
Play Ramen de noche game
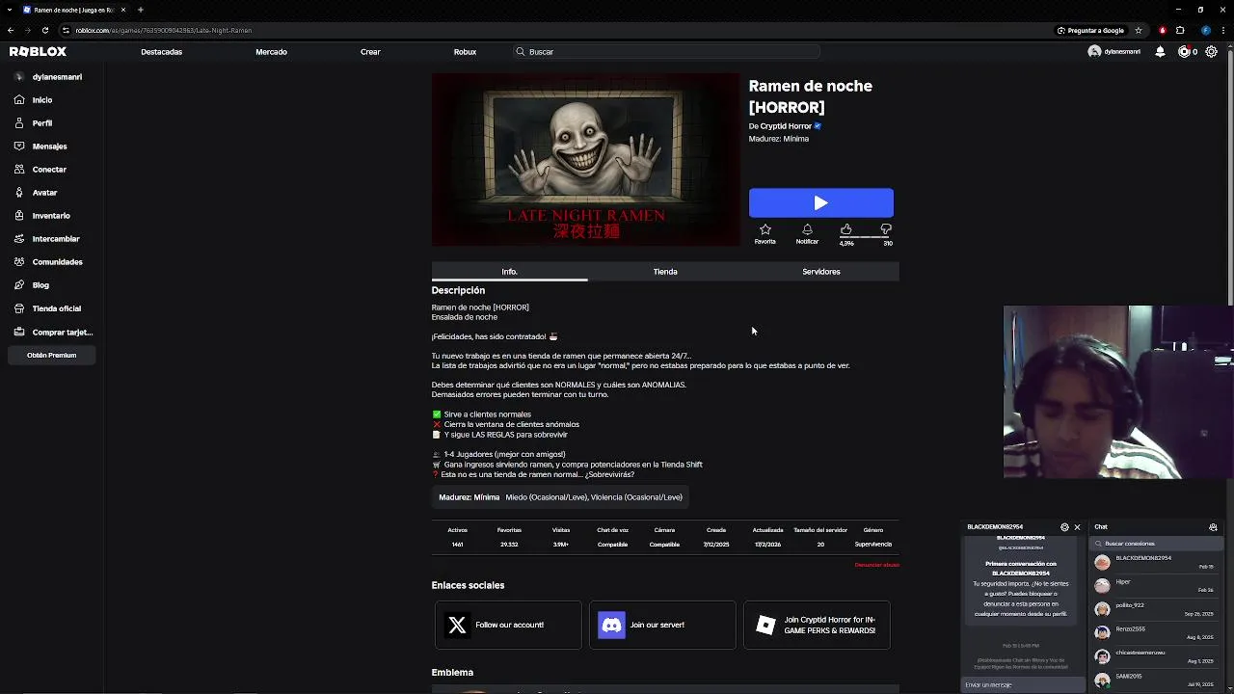point(821,203)
